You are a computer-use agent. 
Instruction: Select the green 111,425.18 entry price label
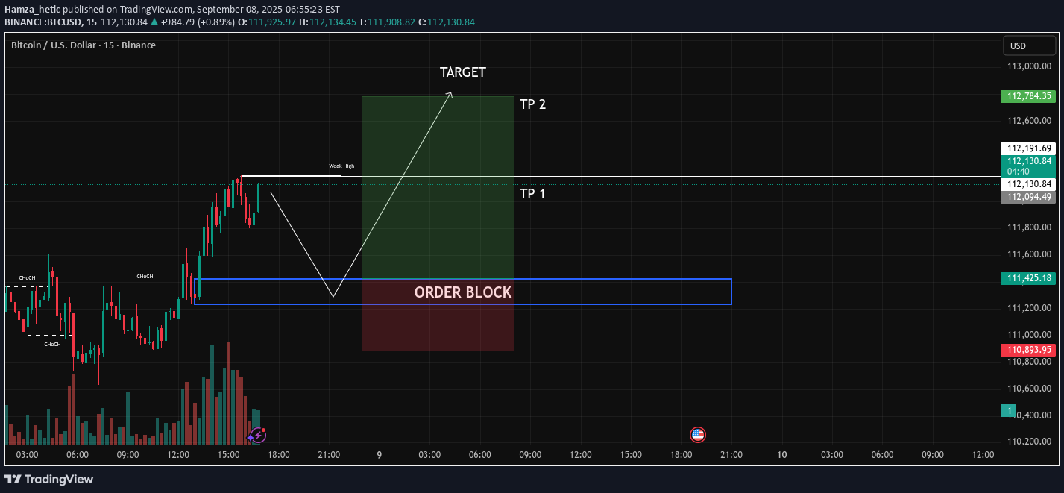[x=1028, y=278]
